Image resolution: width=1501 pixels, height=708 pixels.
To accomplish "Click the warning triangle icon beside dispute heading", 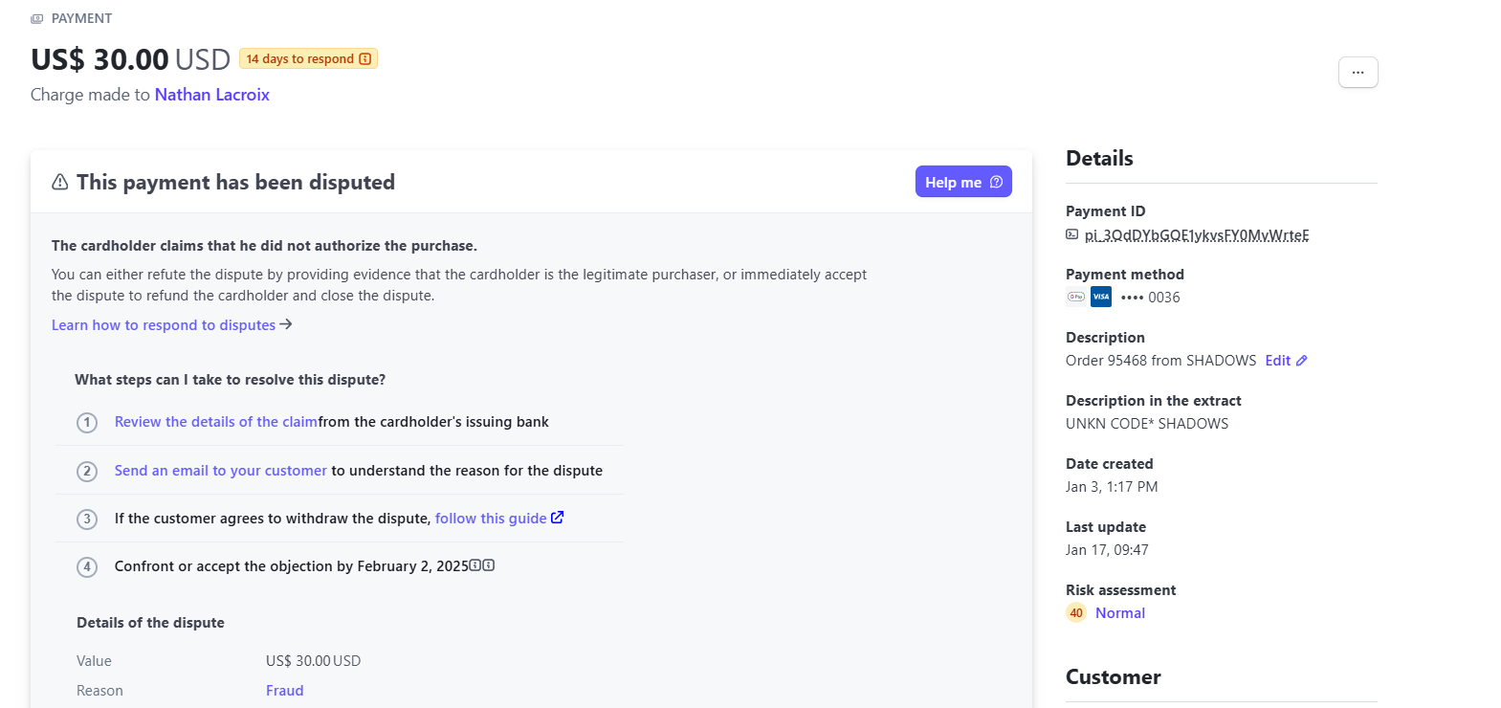I will click(x=59, y=182).
